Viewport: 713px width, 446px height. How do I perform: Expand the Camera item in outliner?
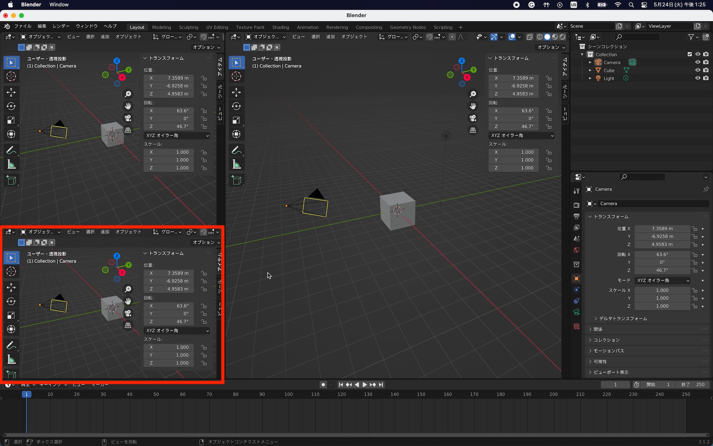pos(590,62)
